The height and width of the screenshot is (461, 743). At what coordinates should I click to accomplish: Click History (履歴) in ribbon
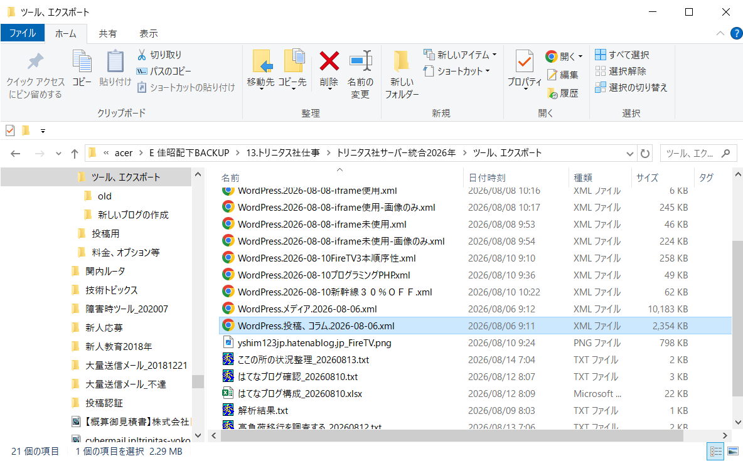[562, 93]
